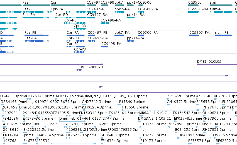Viewport: 237px width, 145px height.
Task: Click EST EP16324.3prime
Action: (115, 141)
